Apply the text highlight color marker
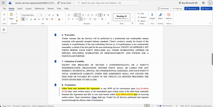 (x=52, y=19)
